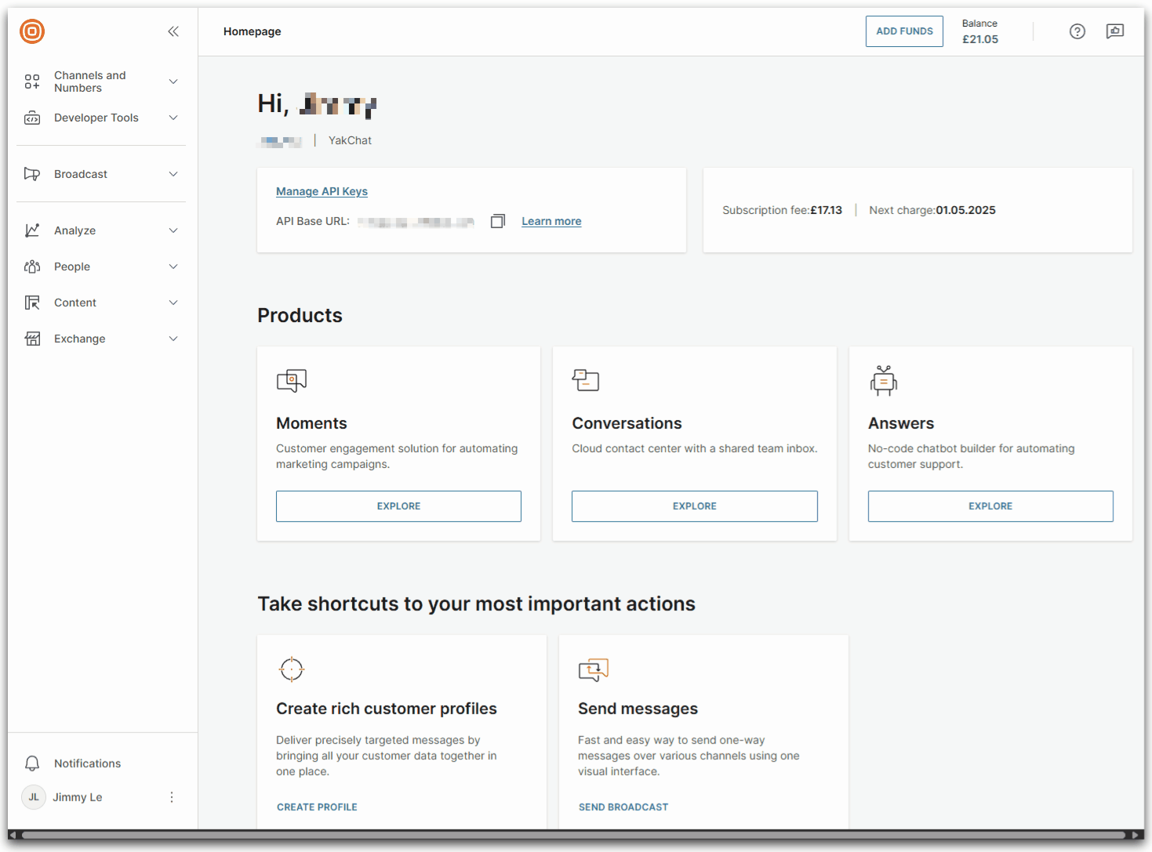Click the Create rich customer profiles target icon
The width and height of the screenshot is (1152, 852).
click(x=292, y=669)
